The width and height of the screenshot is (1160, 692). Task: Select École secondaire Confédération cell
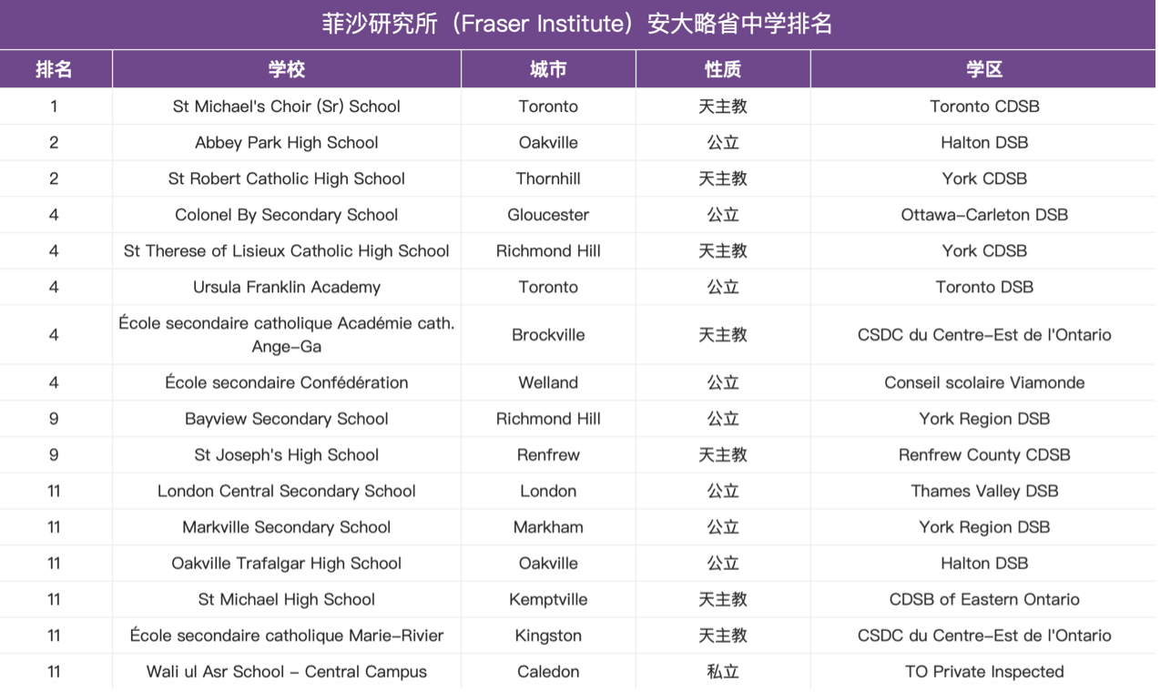click(287, 382)
